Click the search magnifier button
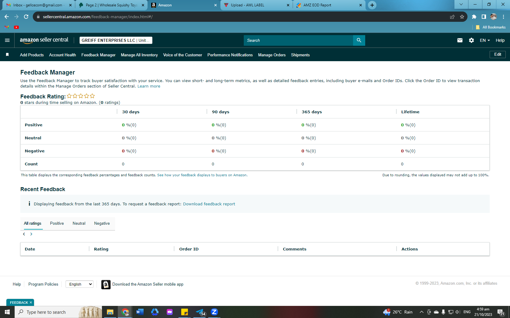Screen dimensions: 510x318 359,40
